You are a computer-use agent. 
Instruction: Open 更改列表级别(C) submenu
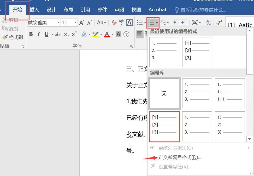tap(175, 148)
